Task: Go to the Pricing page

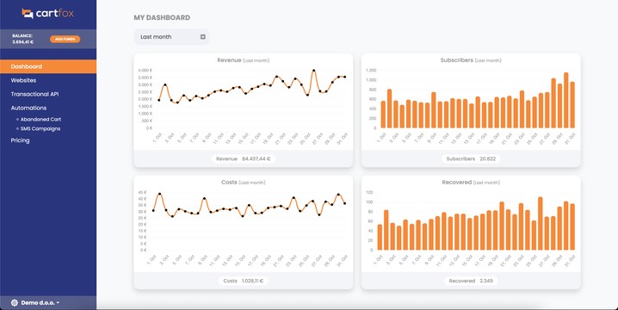Action: [x=20, y=140]
